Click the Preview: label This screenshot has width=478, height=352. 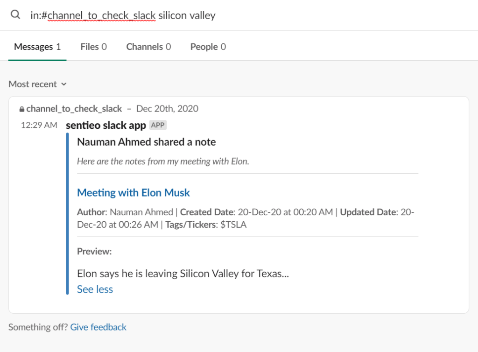[x=94, y=252]
